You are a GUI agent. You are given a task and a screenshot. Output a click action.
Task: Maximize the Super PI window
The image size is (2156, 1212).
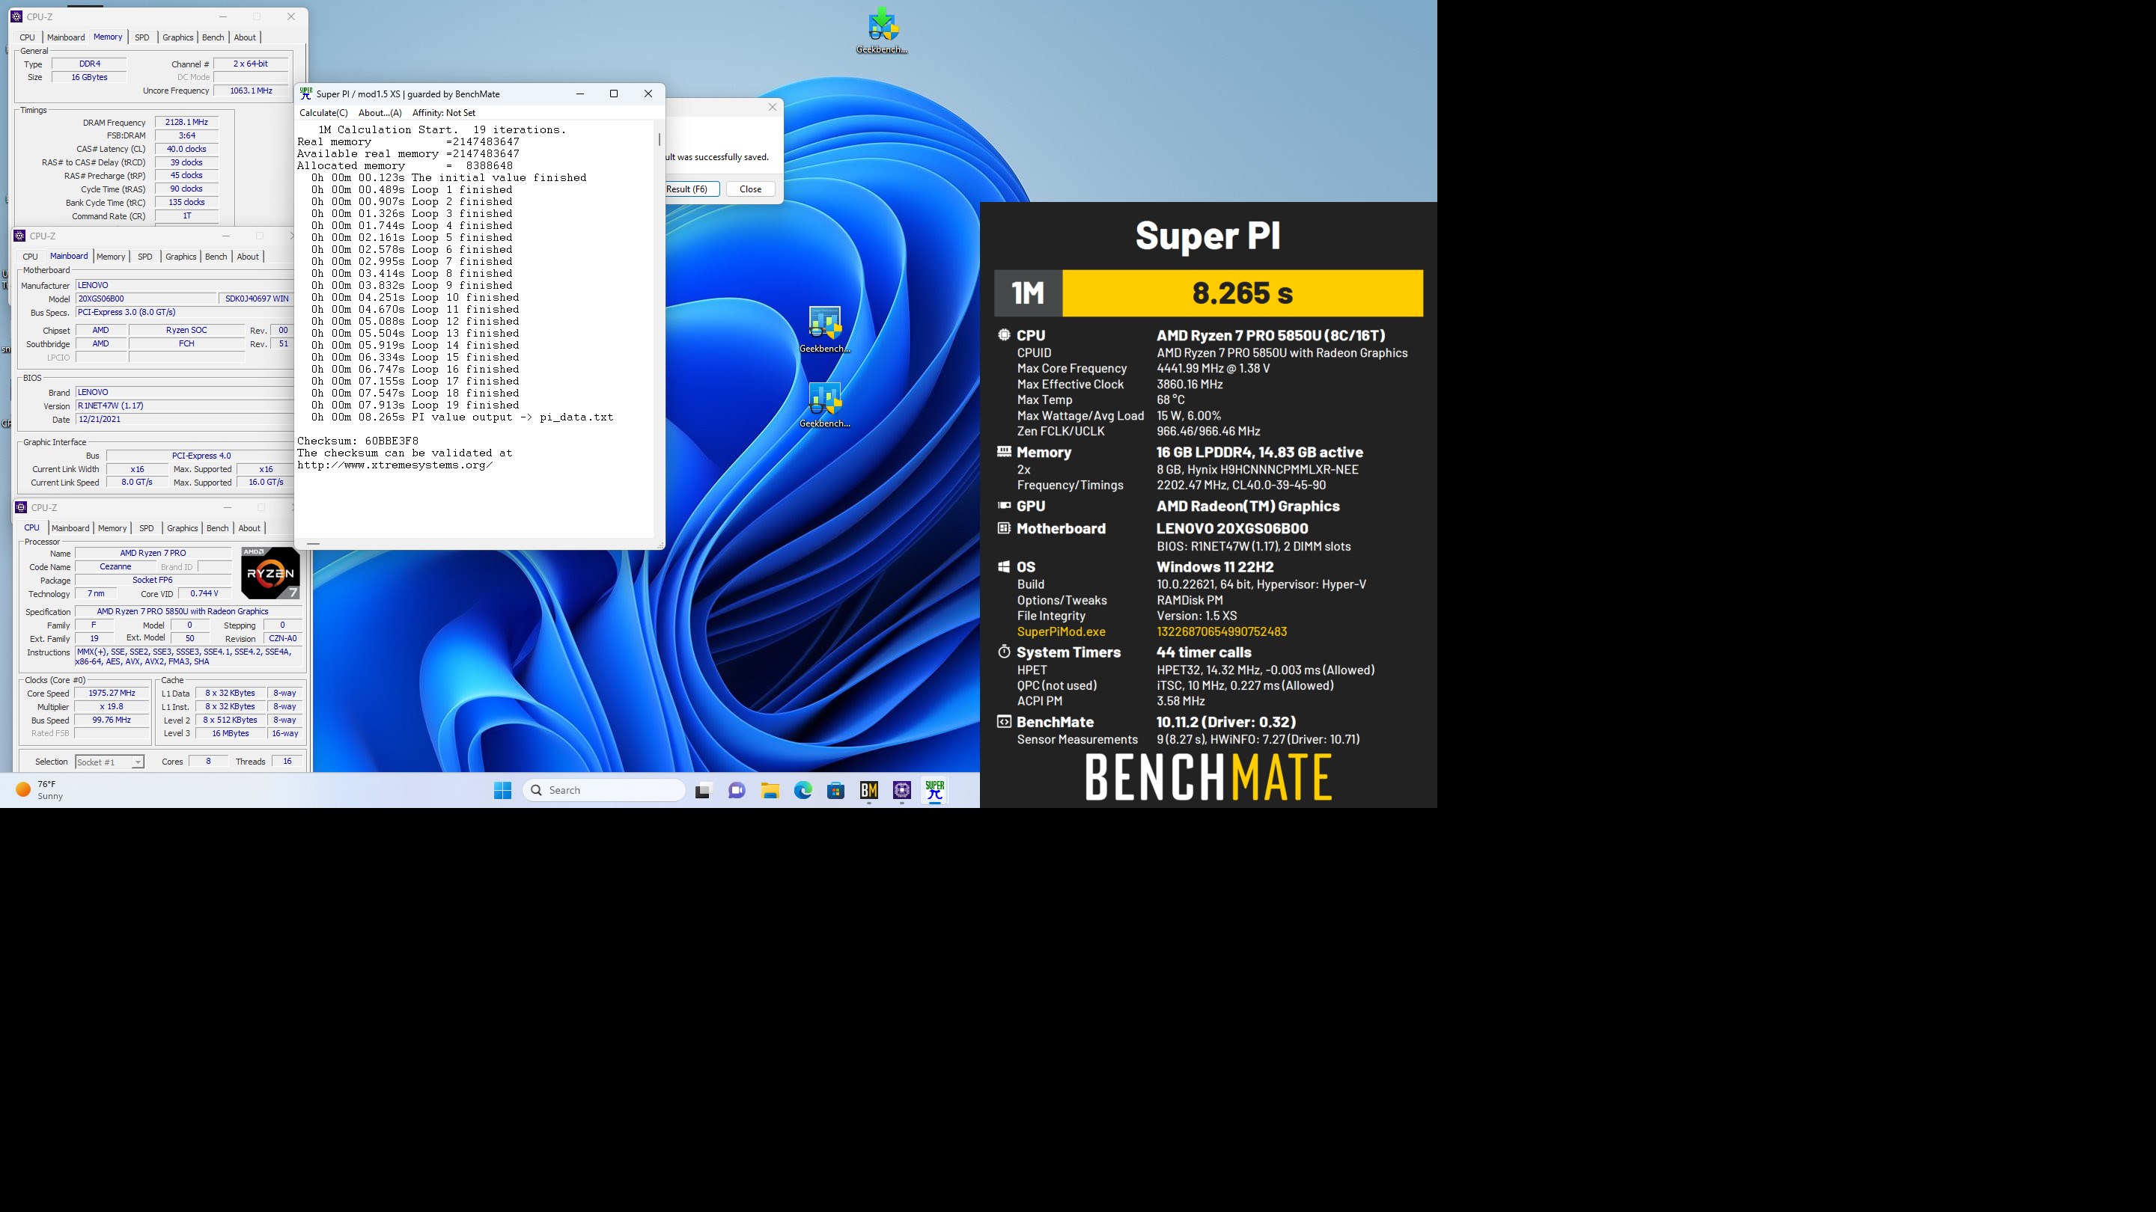pos(614,94)
